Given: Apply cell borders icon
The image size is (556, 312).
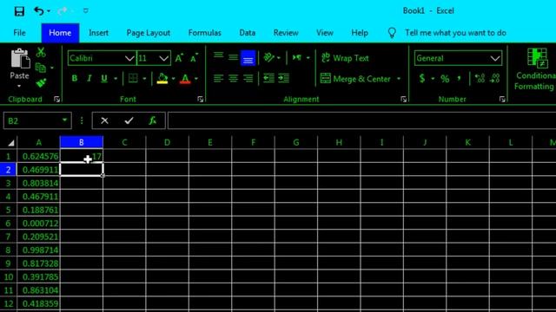Looking at the screenshot, I should pos(133,78).
